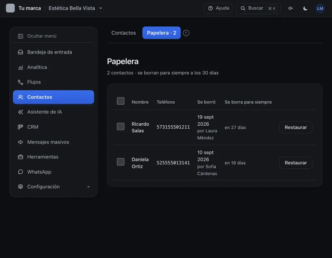Click the CRM board icon
Viewport: 332px width, 258px height.
pos(20,127)
